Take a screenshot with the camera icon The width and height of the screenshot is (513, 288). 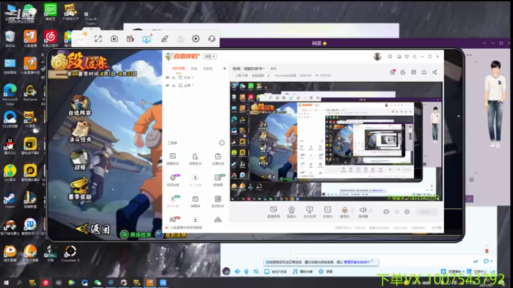pos(114,39)
